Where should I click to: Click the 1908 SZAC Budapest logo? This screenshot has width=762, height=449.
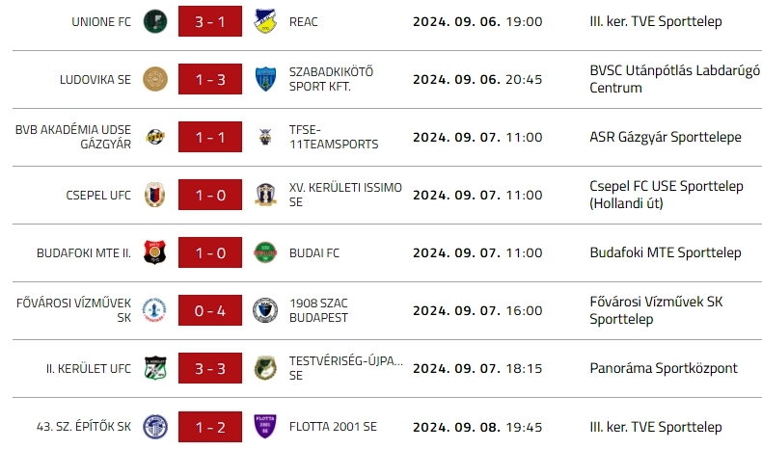click(x=264, y=310)
